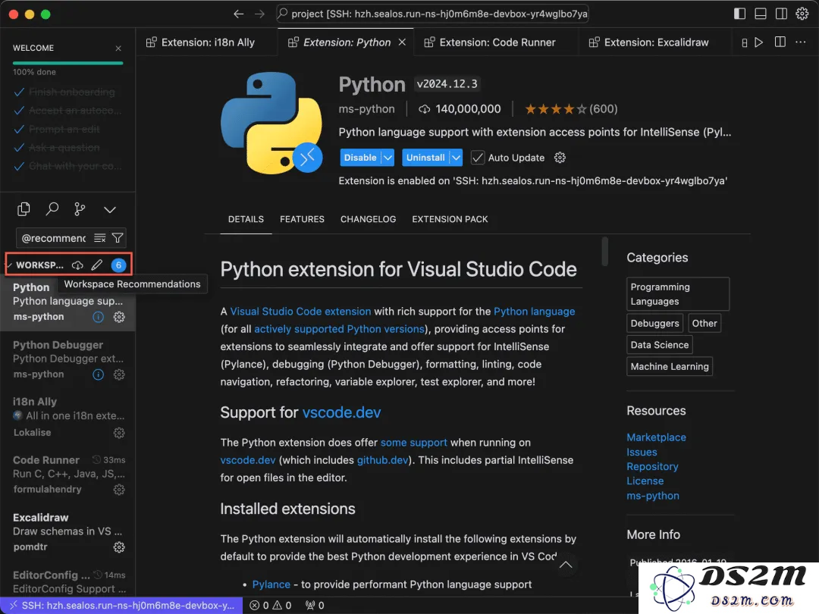This screenshot has width=819, height=614.
Task: Open the settings gear in title bar
Action: click(x=802, y=14)
